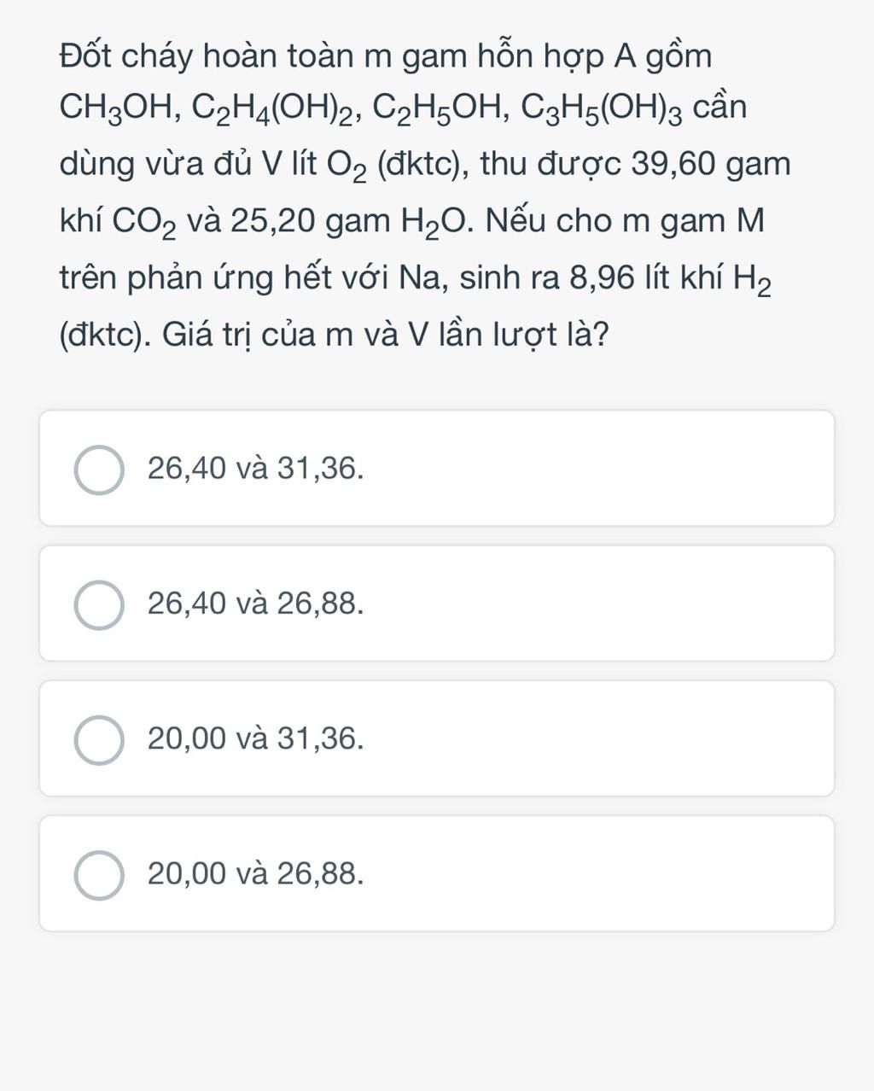This screenshot has height=1091, width=874.
Task: Mark the radio option 20,00 và 31,36
Action: click(x=100, y=740)
